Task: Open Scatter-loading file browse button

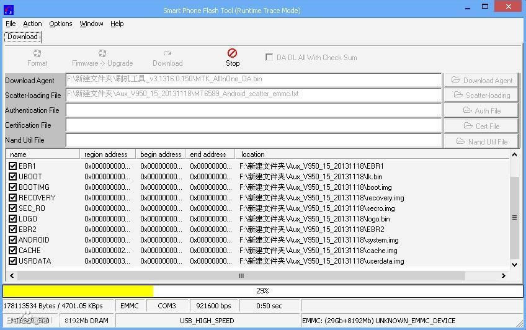Action: click(x=482, y=95)
